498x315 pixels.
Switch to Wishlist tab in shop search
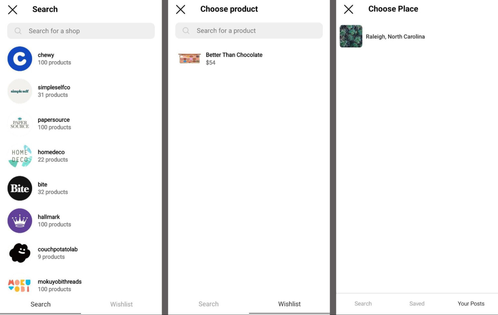coord(121,304)
